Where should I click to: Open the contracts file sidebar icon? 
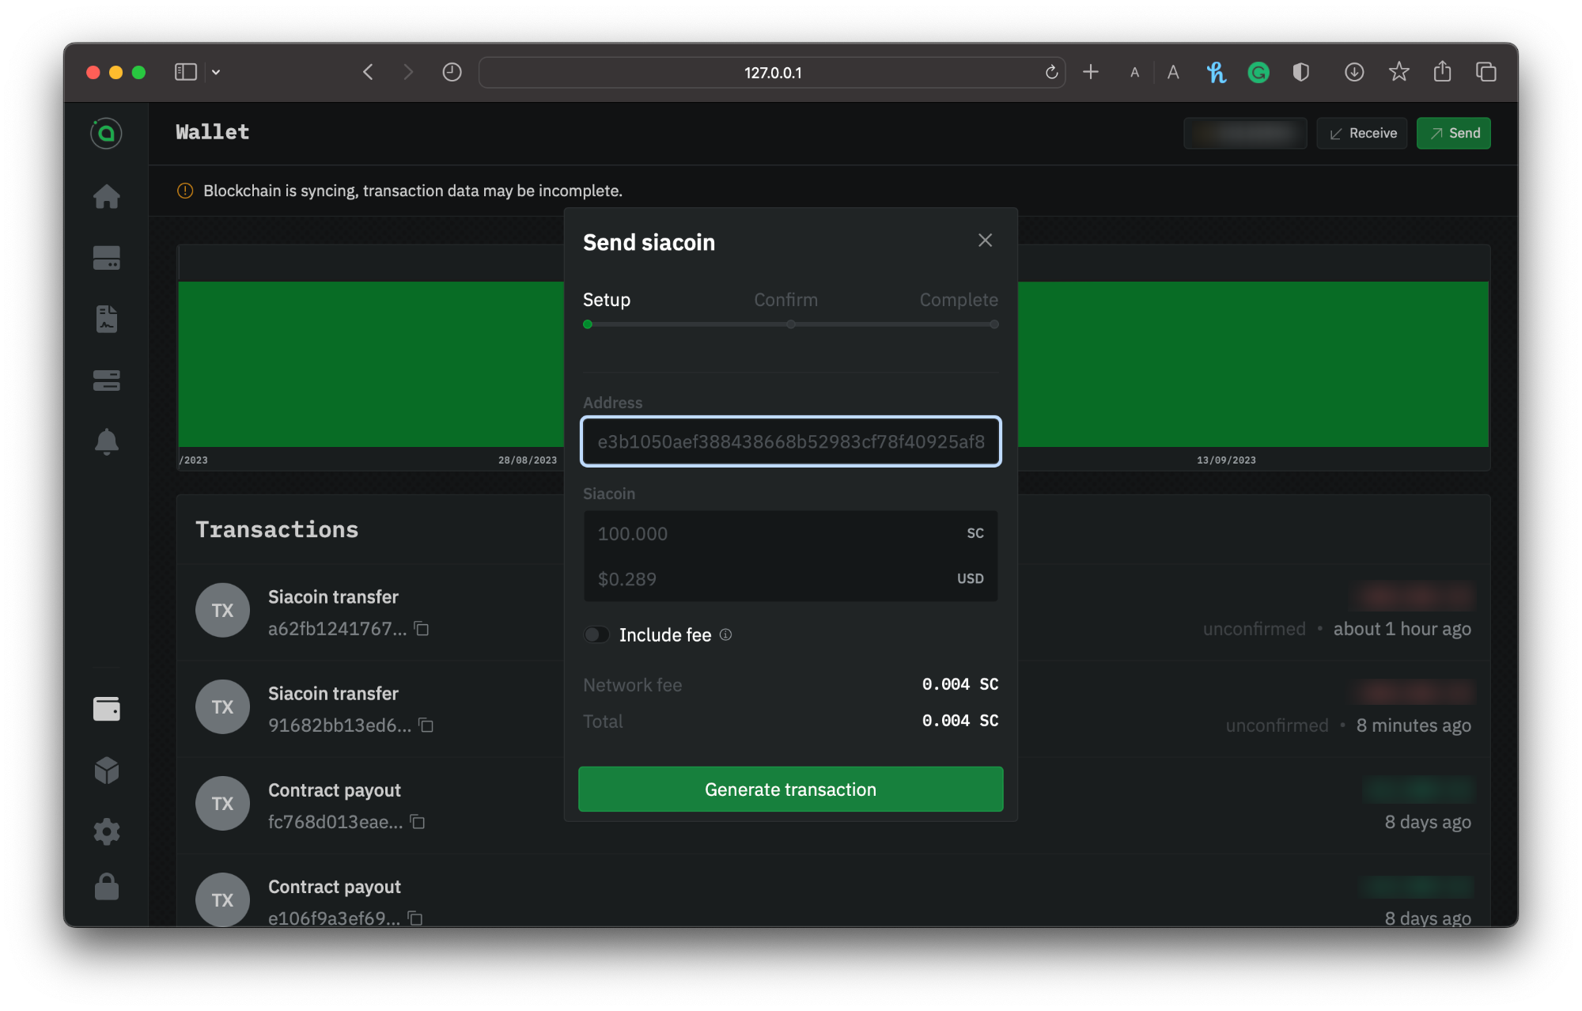click(106, 319)
